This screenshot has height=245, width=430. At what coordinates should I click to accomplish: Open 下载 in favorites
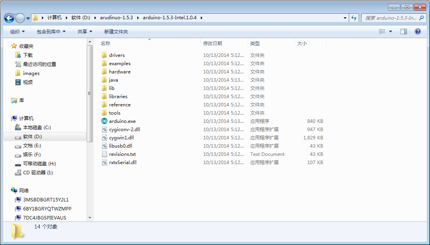[28, 55]
